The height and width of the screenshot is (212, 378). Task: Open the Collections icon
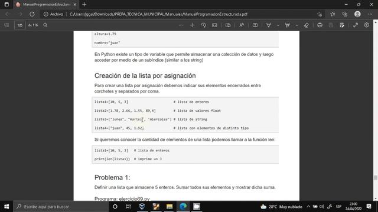(345, 14)
